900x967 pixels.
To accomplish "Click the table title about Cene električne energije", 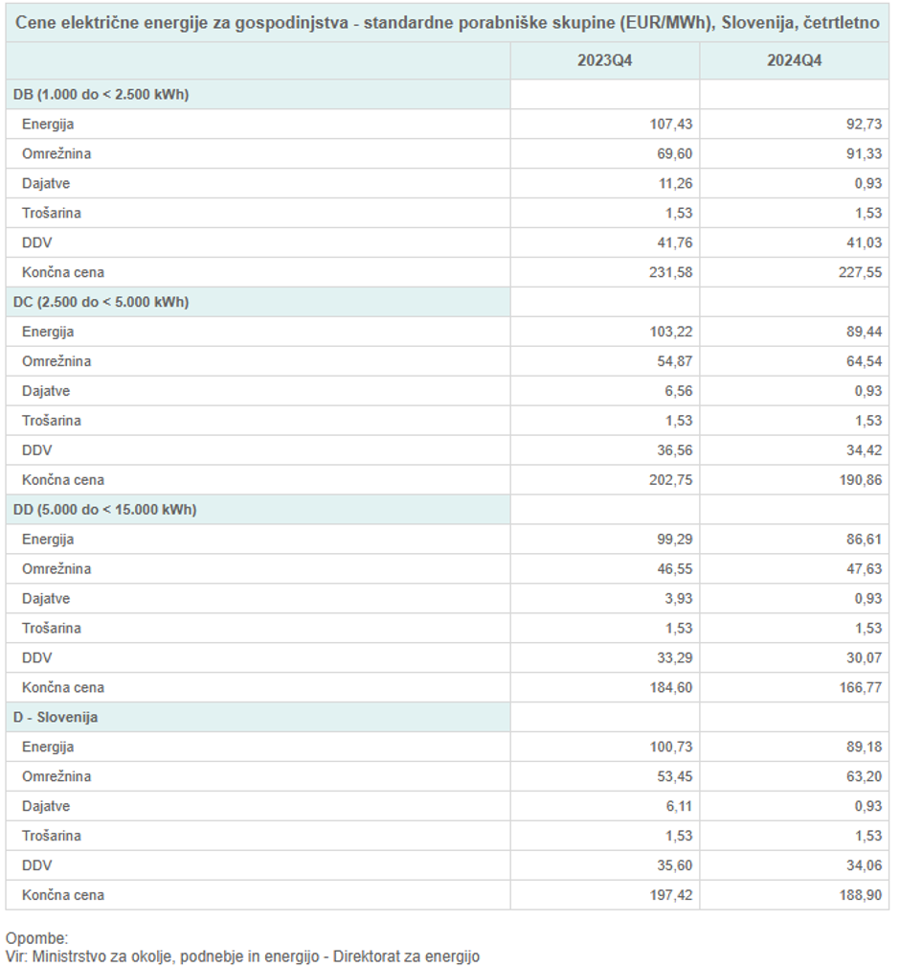I will (x=447, y=23).
